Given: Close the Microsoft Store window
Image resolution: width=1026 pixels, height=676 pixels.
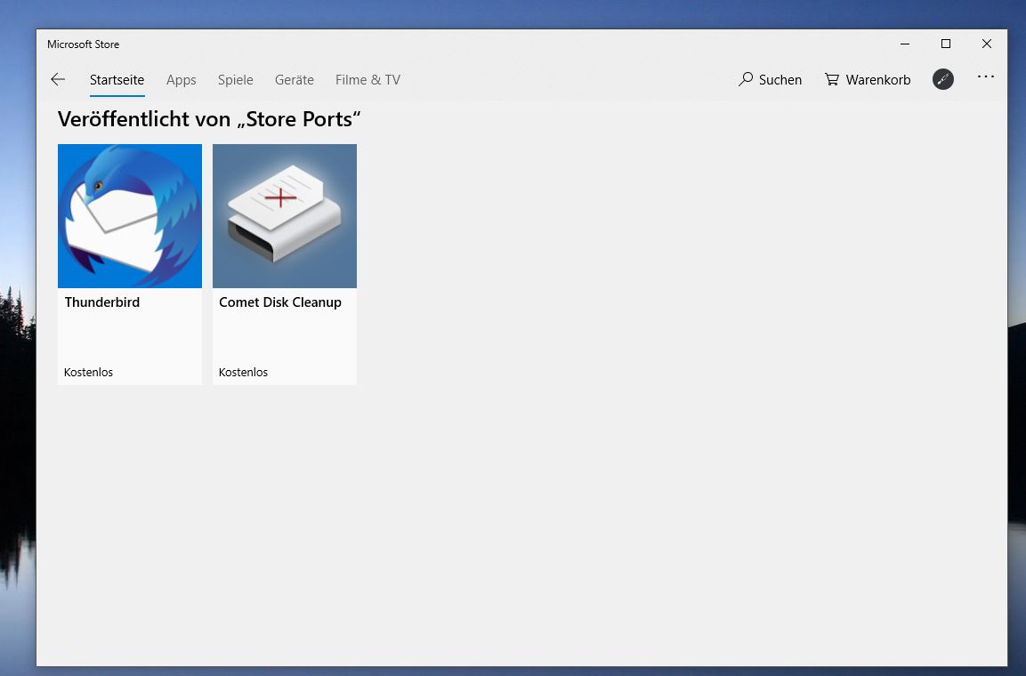Looking at the screenshot, I should [x=987, y=44].
